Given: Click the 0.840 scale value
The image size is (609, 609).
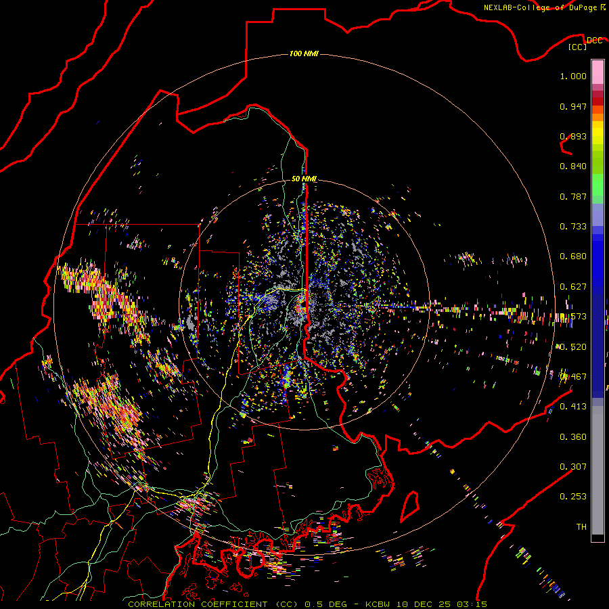Looking at the screenshot, I should click(573, 166).
